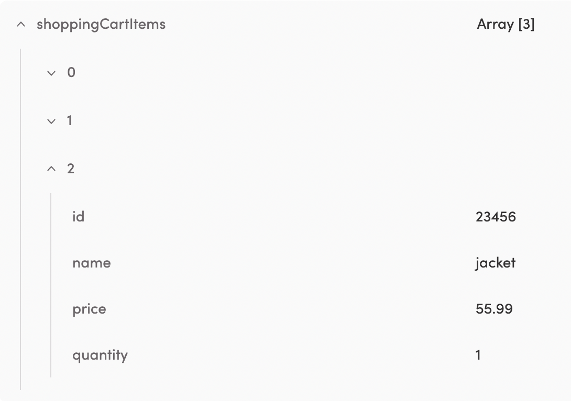Click the id property key
The image size is (571, 401).
[x=78, y=217]
